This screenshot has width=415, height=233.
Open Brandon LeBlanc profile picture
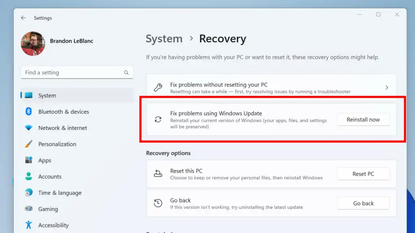click(33, 44)
